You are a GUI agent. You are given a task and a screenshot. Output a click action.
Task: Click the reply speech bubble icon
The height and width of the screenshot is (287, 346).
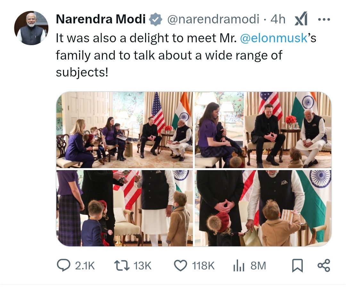[63, 266]
